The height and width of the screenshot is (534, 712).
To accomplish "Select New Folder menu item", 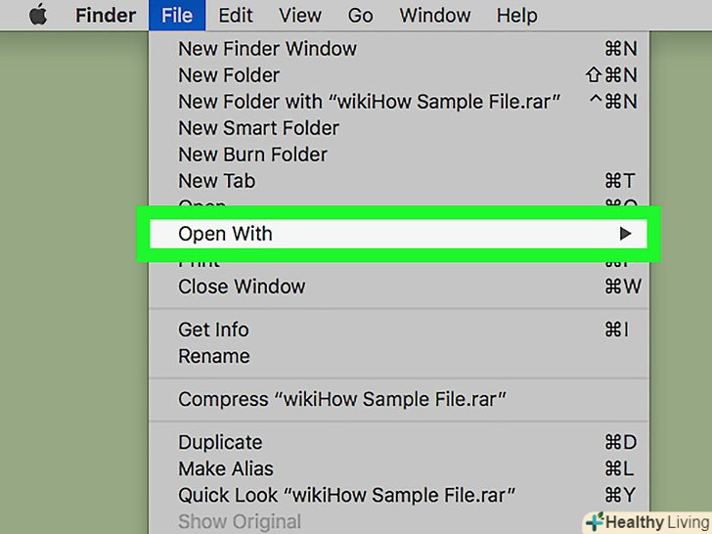I will [x=229, y=75].
